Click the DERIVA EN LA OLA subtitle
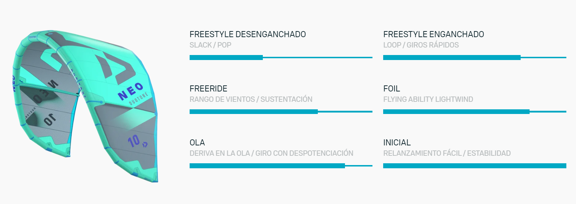The image size is (576, 204). [x=220, y=153]
